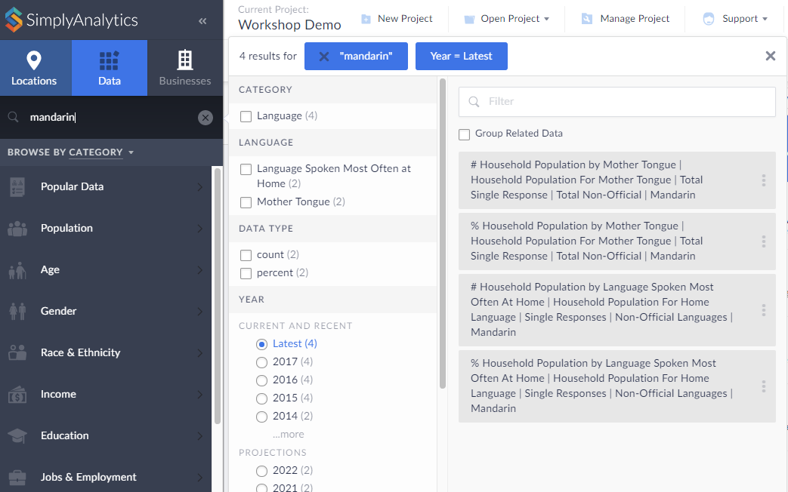Expand the Support menu
This screenshot has height=492, width=788.
coord(734,19)
